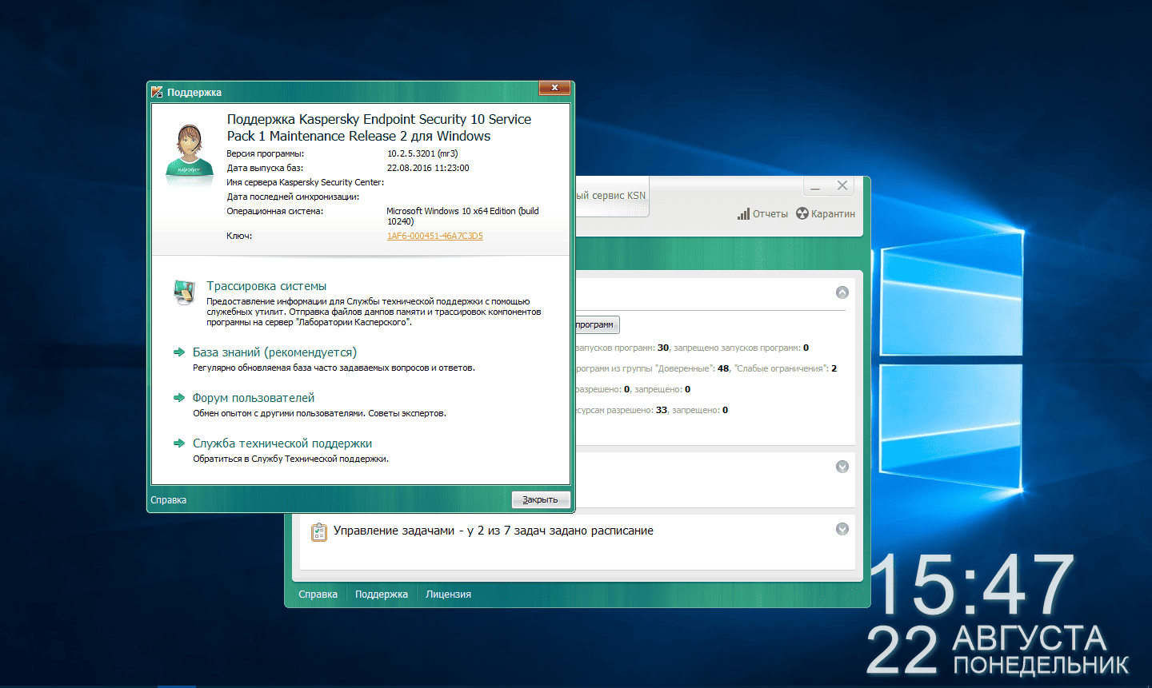Click the system tracing computer icon
This screenshot has height=688, width=1152.
pos(185,292)
